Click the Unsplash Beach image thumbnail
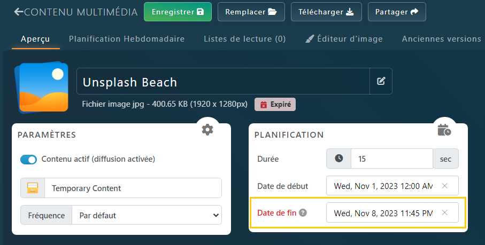This screenshot has width=485, height=245. pyautogui.click(x=41, y=87)
